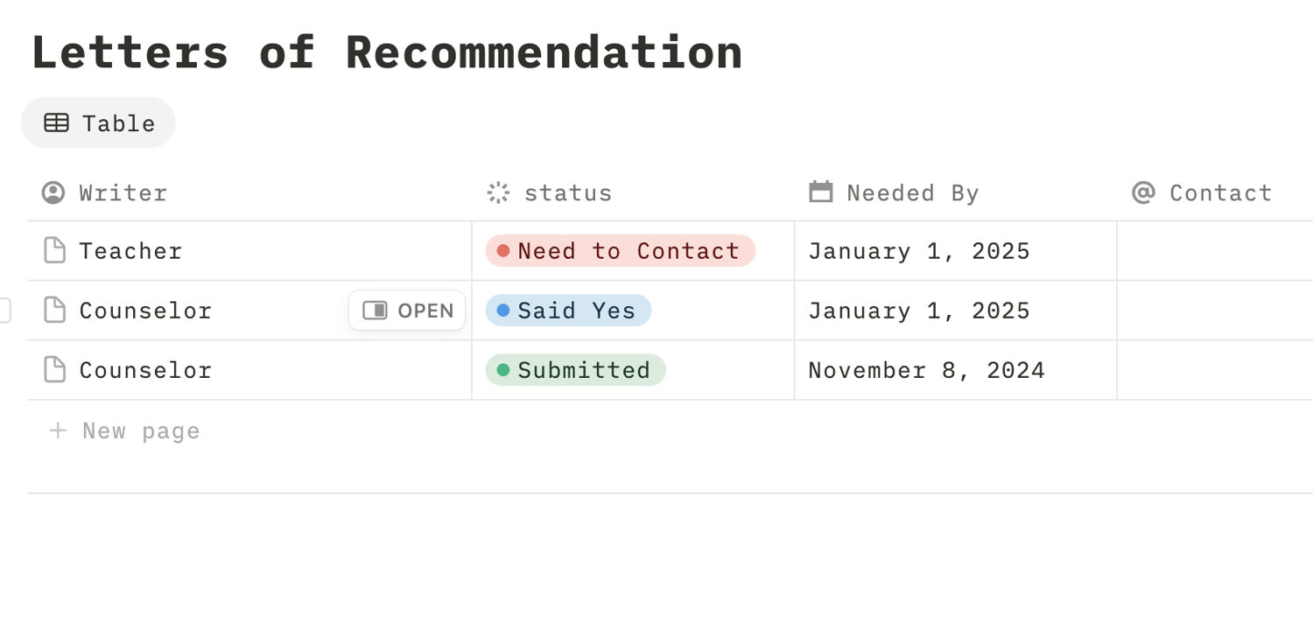Click the status column spinner icon
This screenshot has height=643, width=1313.
tap(498, 192)
